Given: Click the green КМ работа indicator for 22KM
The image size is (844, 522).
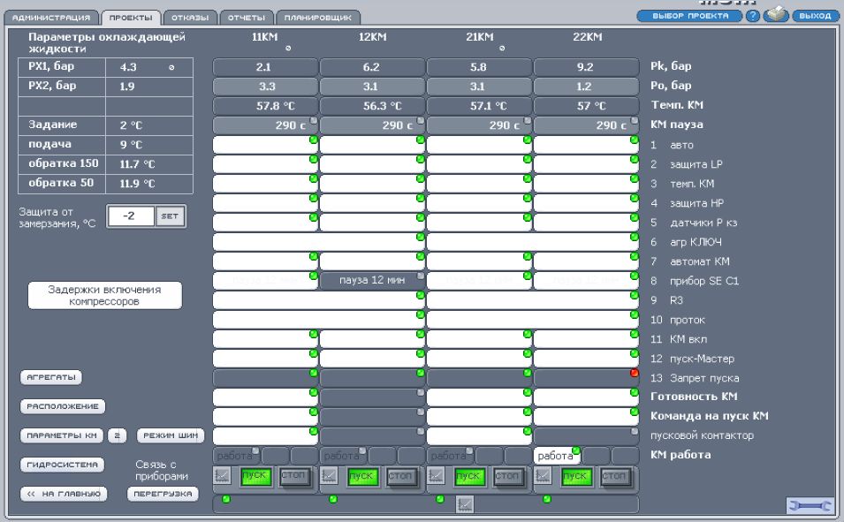Looking at the screenshot, I should point(576,450).
